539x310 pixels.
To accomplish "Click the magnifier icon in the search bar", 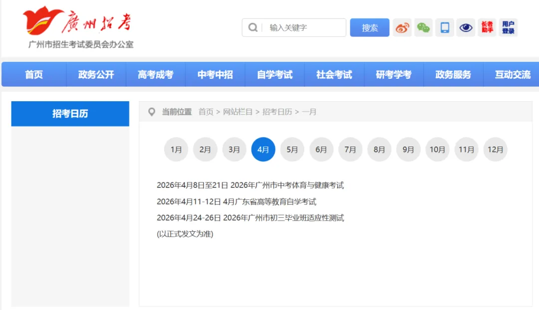I will coord(252,27).
